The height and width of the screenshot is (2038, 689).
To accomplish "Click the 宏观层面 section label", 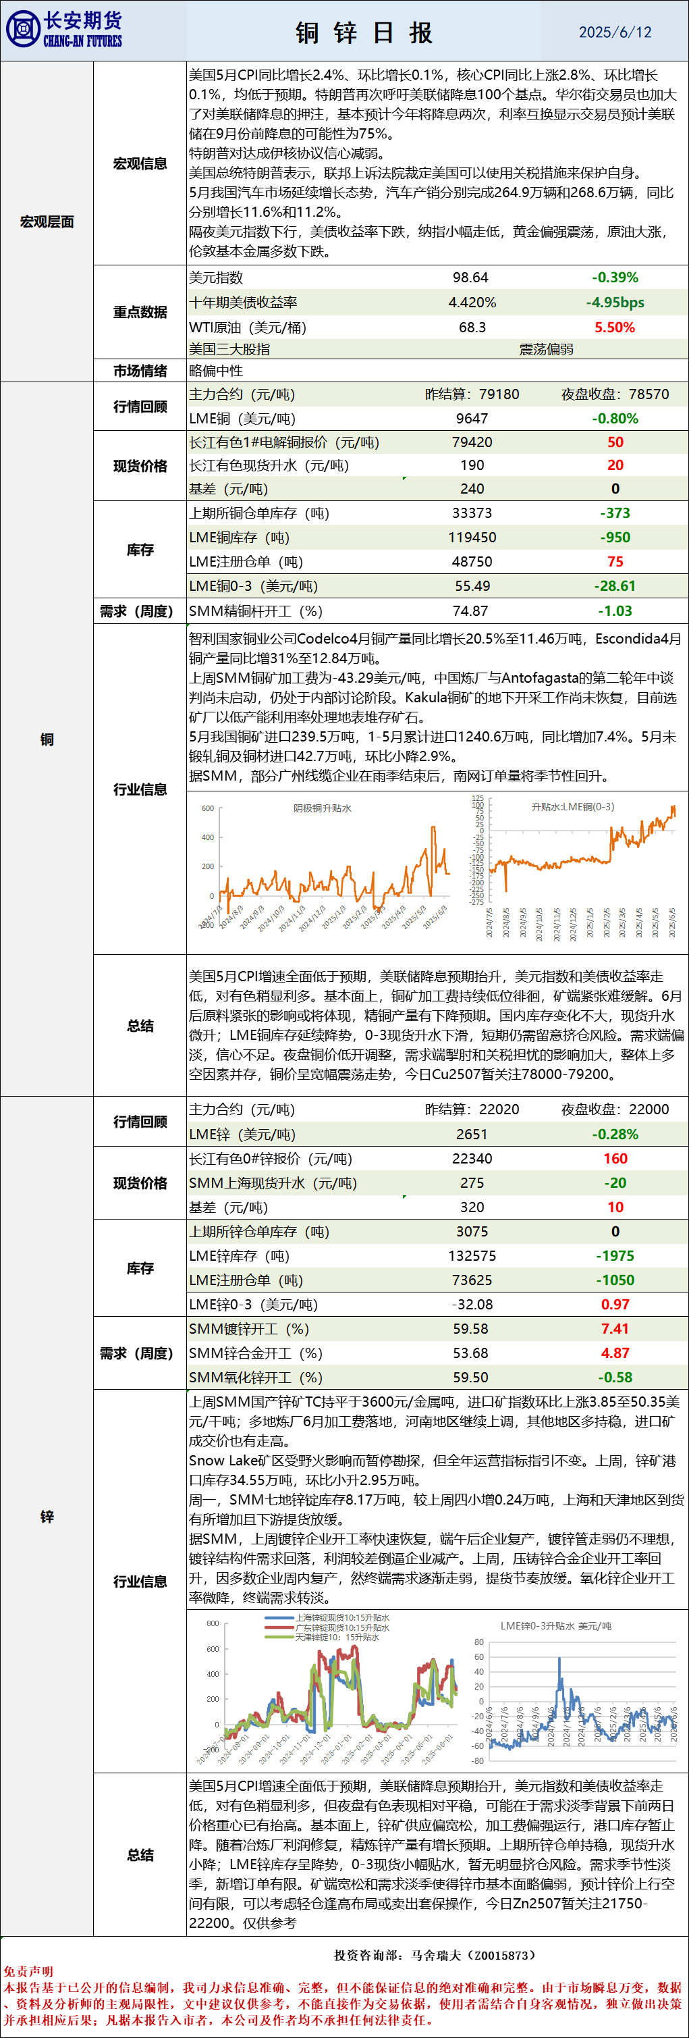I will (x=47, y=221).
